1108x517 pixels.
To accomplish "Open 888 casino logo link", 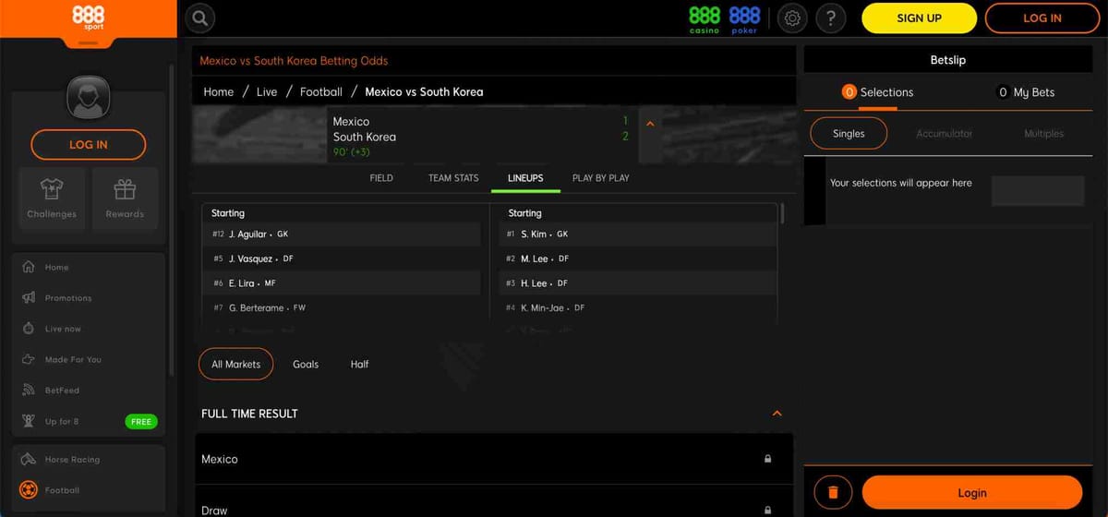I will tap(705, 19).
